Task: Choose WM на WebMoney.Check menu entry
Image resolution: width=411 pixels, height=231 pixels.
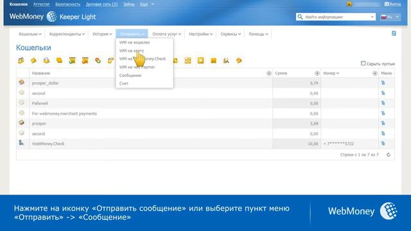Action: pos(143,58)
